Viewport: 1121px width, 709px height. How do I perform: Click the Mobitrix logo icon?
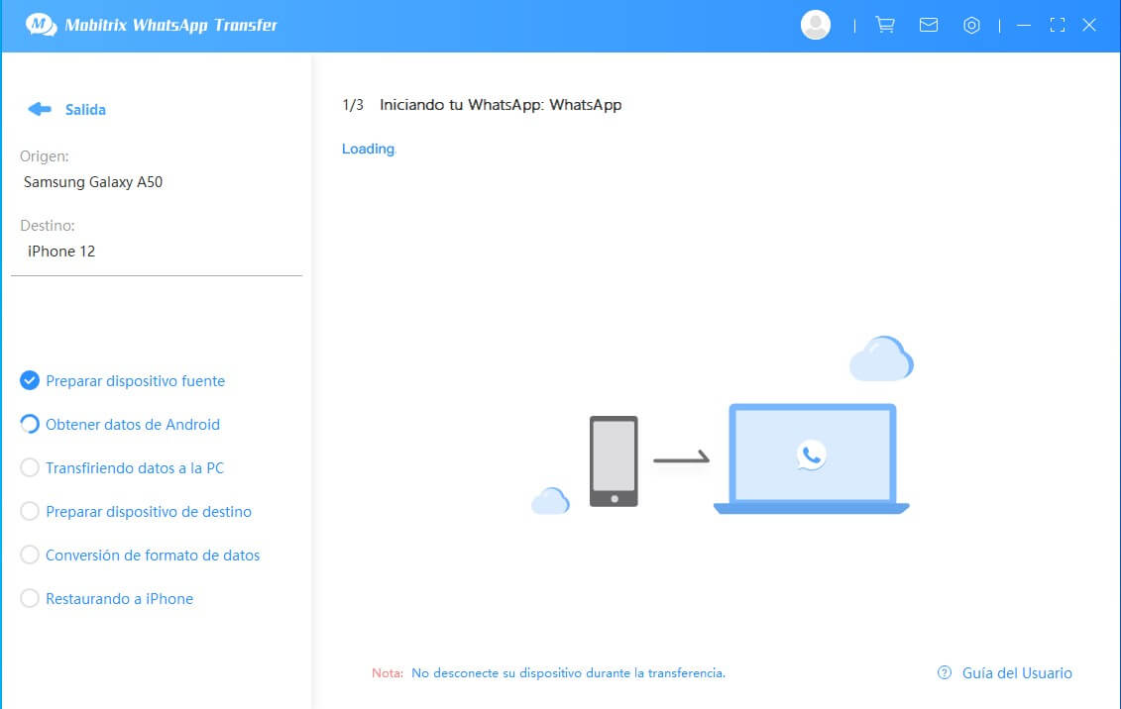[x=41, y=25]
